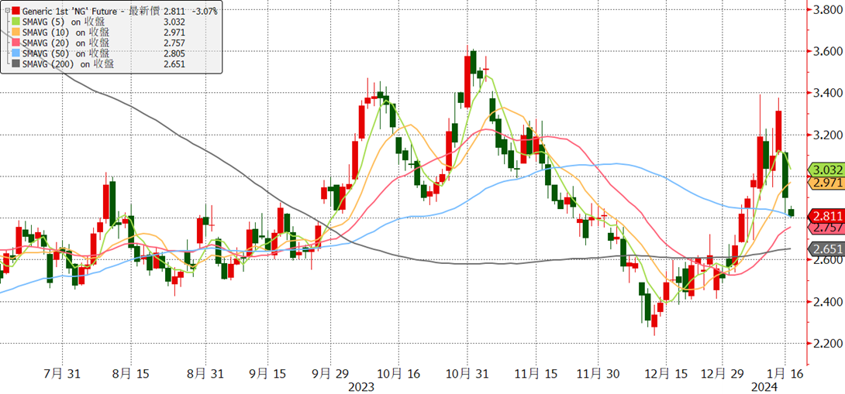
Task: Click the green 3.032 price tag on axis
Action: 826,170
